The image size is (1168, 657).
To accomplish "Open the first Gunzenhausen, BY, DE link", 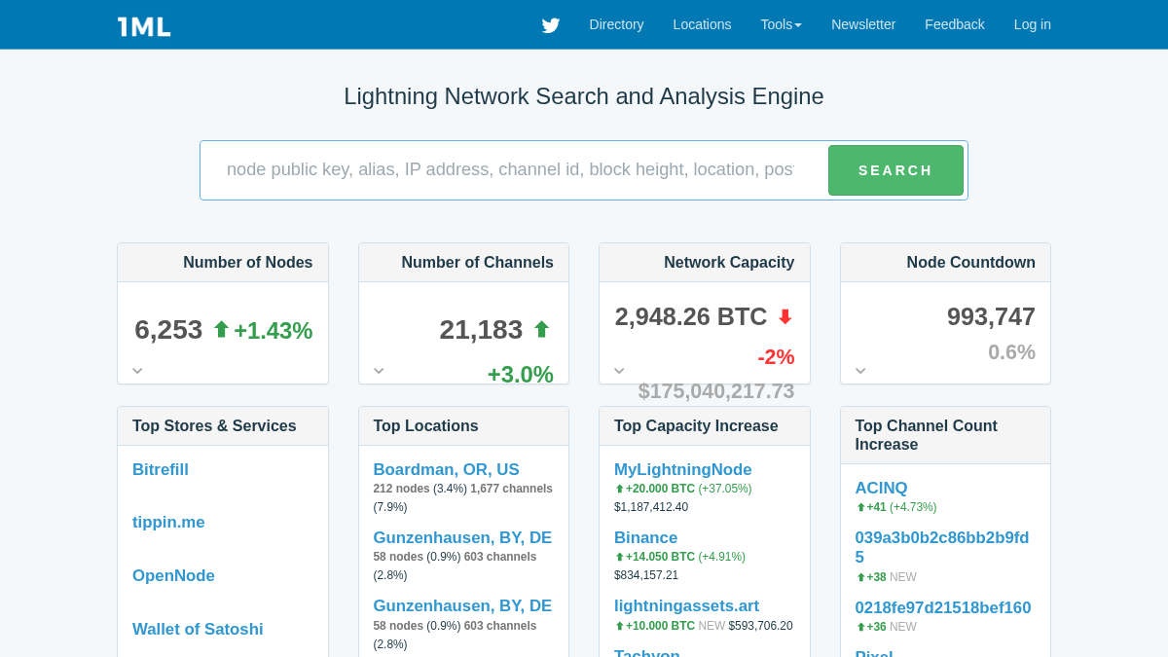I will (462, 538).
